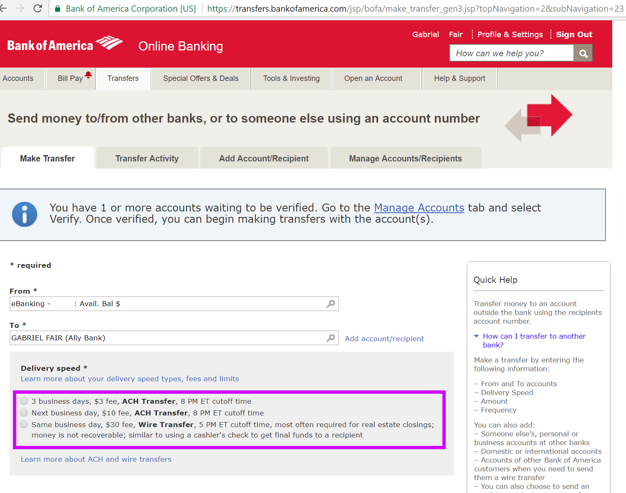Select the Make Transfer tab
The image size is (626, 493).
(48, 158)
